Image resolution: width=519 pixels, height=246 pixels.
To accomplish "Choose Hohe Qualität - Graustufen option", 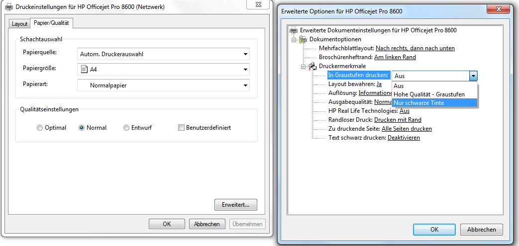I will 434,94.
